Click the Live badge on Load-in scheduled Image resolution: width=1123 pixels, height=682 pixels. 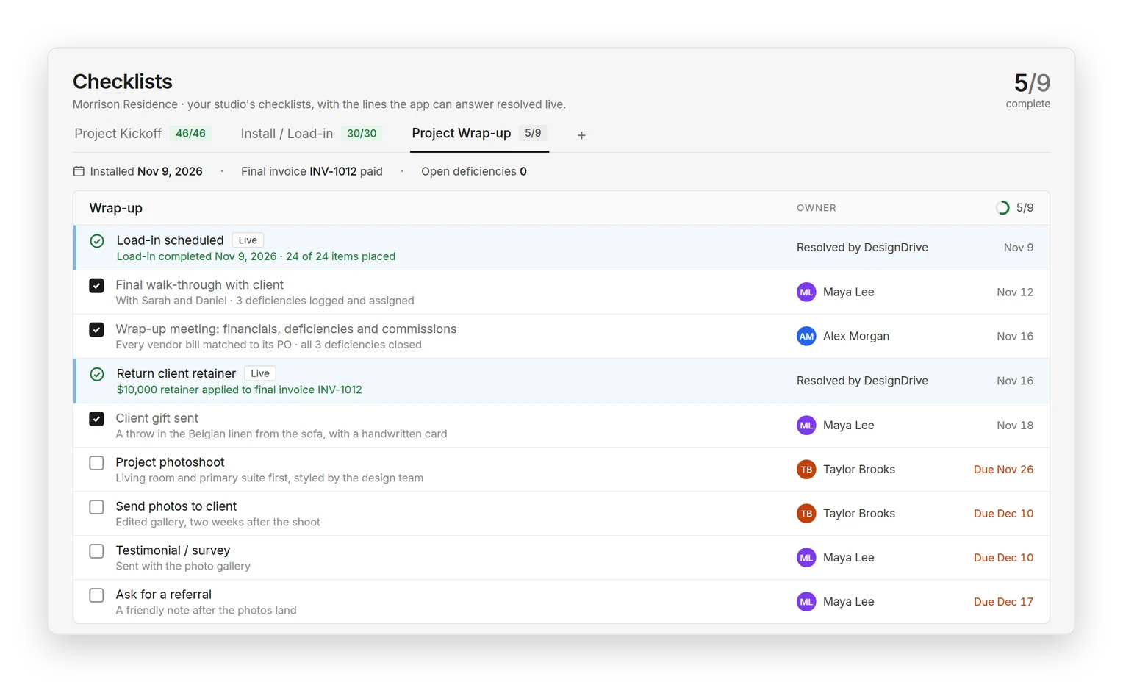[248, 240]
